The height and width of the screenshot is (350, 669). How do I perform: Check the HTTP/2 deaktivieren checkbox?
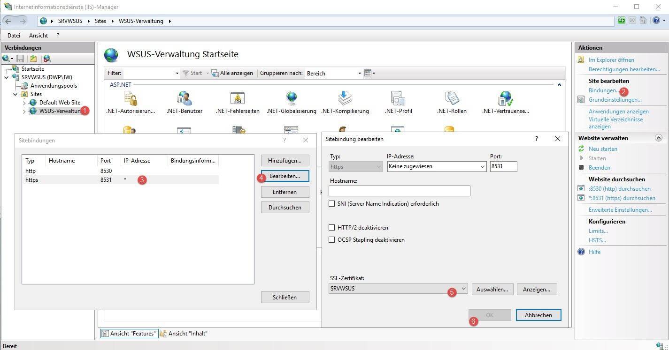click(x=332, y=228)
